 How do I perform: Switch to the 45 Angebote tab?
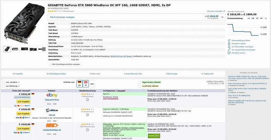[18, 74]
